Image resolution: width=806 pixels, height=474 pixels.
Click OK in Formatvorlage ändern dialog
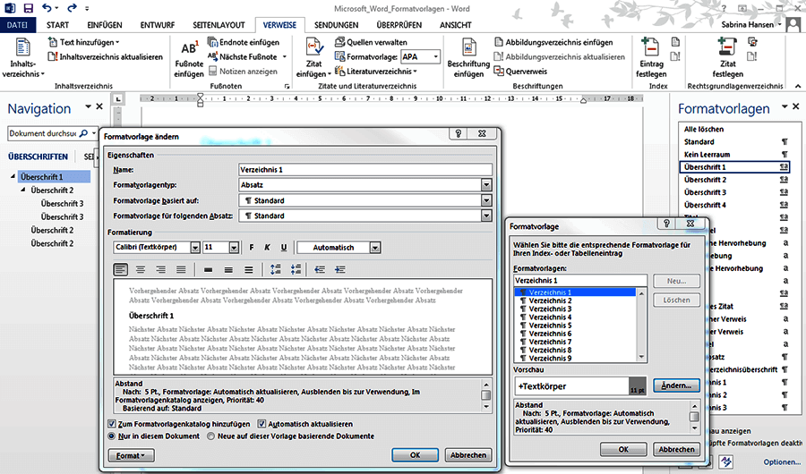coord(415,455)
